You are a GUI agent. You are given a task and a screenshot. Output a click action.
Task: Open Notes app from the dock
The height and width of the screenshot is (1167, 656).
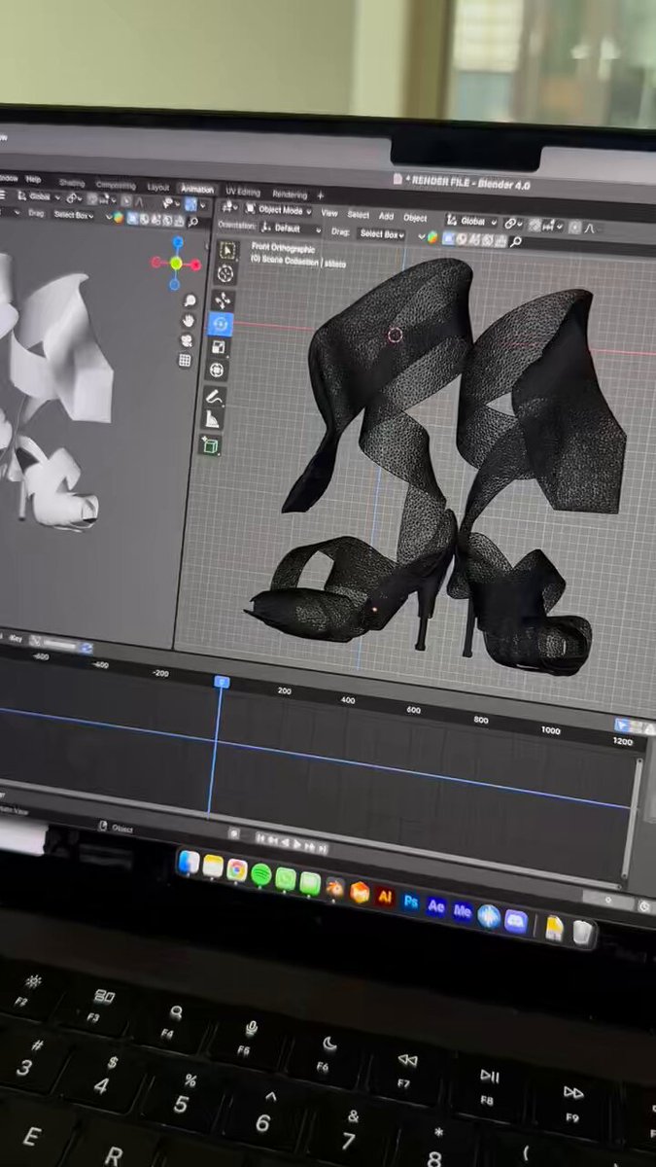point(213,866)
